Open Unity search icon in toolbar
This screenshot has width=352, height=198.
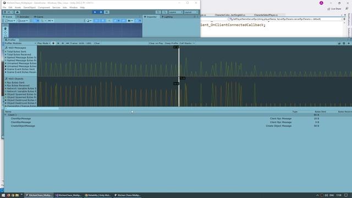coord(164,12)
